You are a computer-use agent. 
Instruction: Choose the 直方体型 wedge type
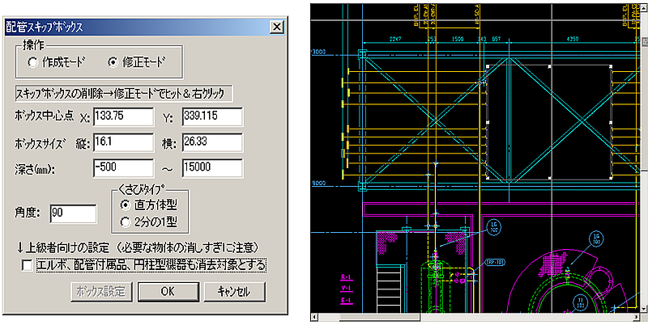[x=124, y=205]
